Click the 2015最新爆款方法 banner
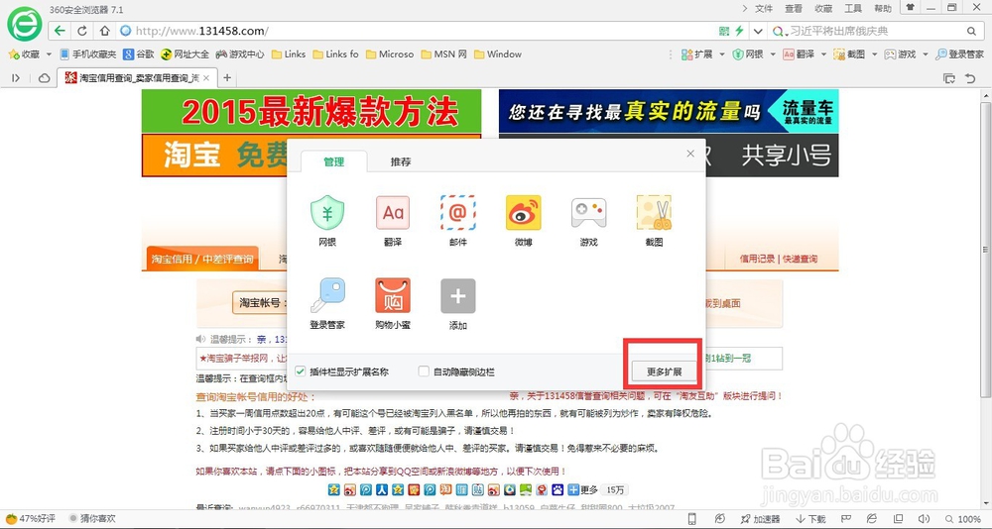The width and height of the screenshot is (992, 529). click(x=311, y=111)
